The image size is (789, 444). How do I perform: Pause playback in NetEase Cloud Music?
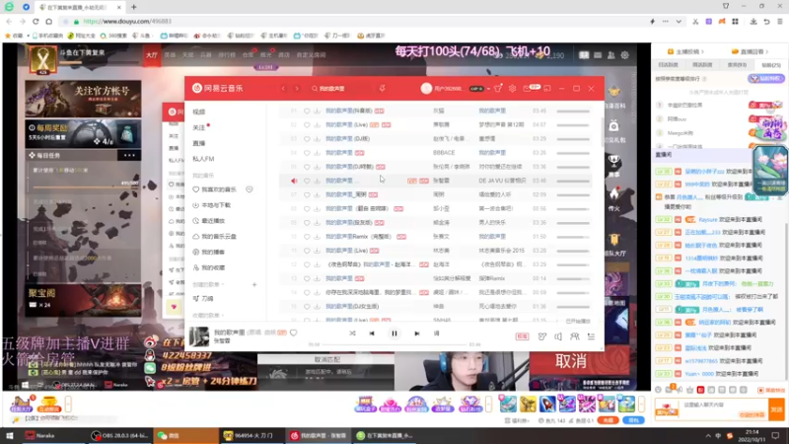pos(394,333)
